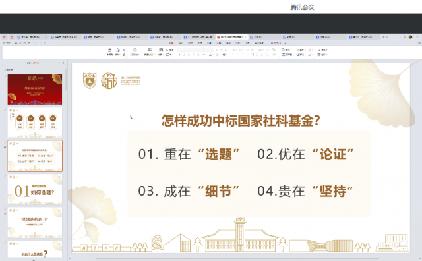Expand the quick access toolbar dropdown arrow
This screenshot has width=422, height=261.
point(45,43)
